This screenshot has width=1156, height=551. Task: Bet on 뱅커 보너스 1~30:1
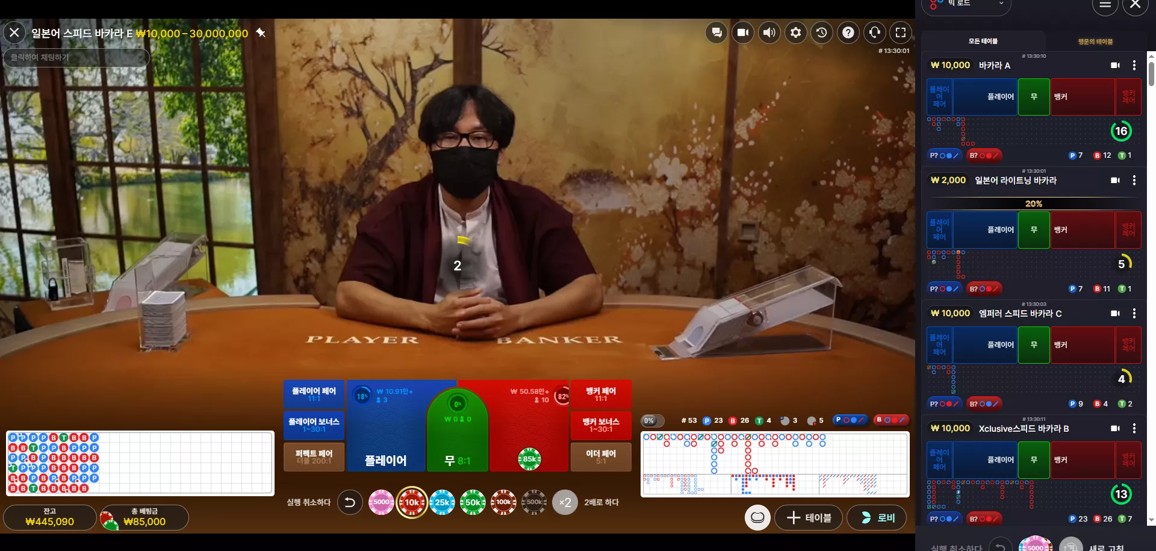(x=601, y=425)
